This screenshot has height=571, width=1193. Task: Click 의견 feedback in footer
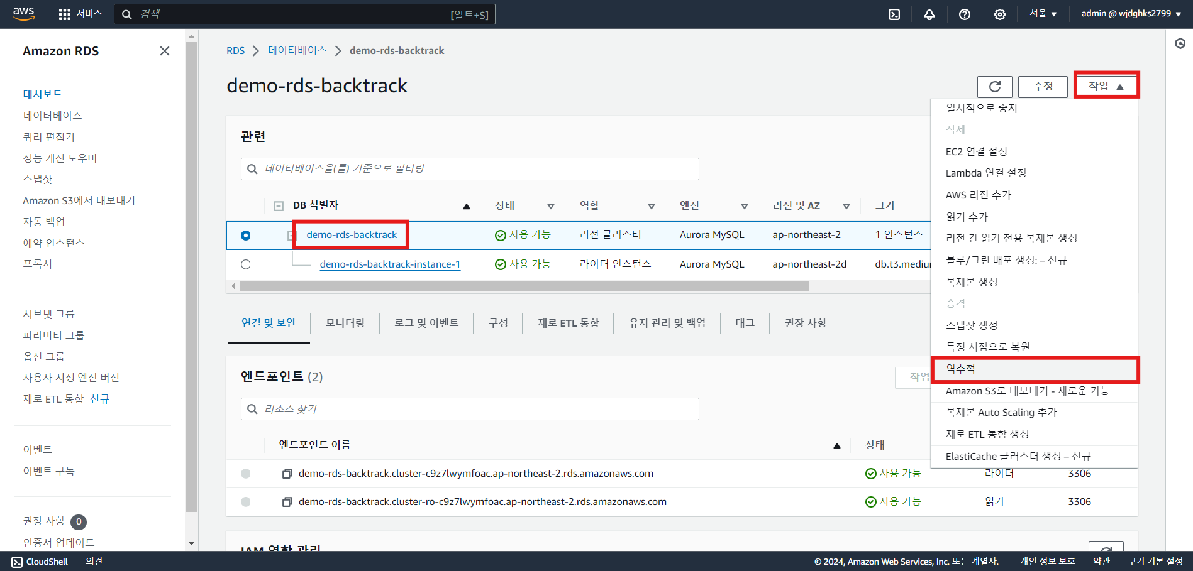[94, 562]
